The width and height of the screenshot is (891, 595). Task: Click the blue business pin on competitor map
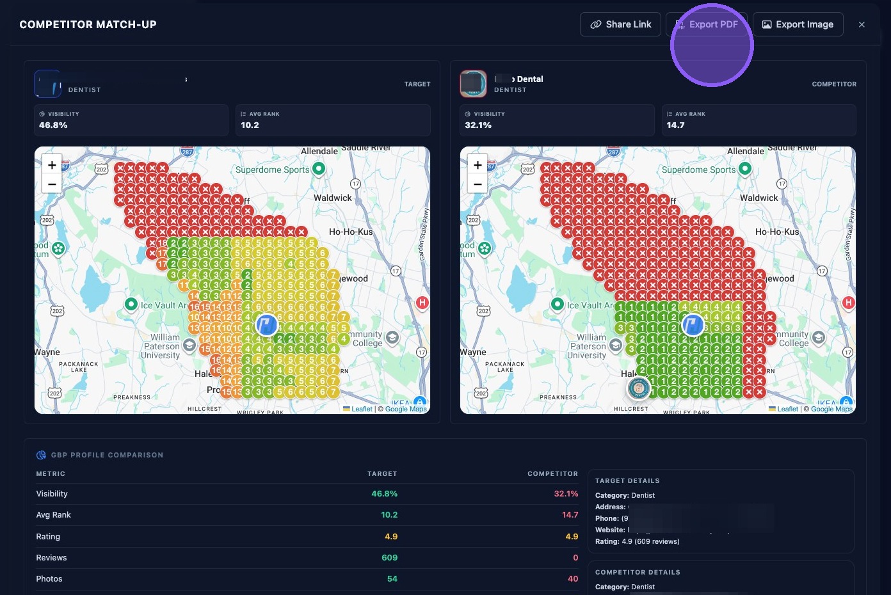tap(693, 324)
